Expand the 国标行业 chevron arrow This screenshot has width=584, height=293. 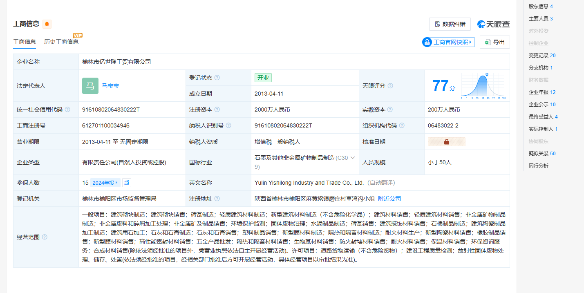click(353, 158)
